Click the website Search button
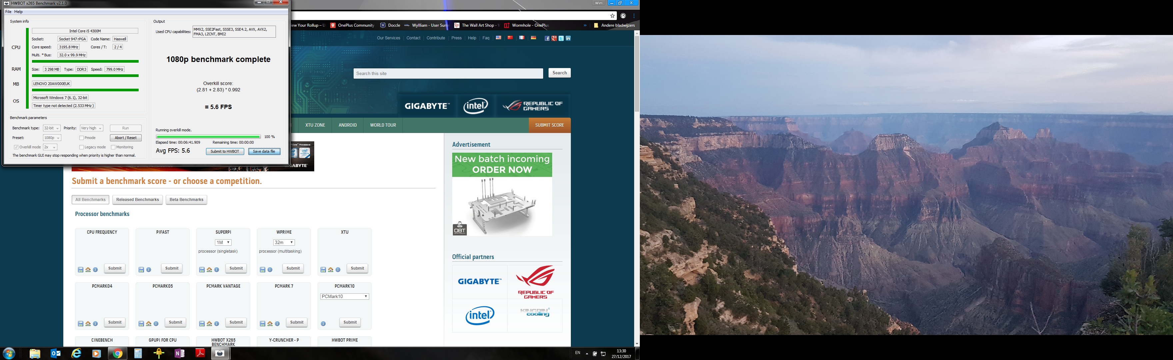The width and height of the screenshot is (1173, 360). 560,73
